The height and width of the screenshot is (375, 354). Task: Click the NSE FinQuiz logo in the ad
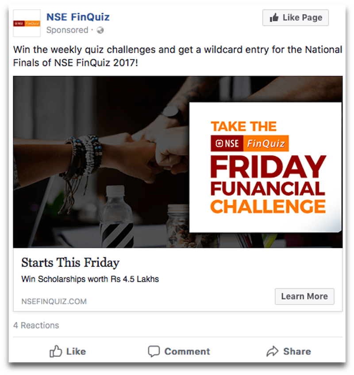point(250,143)
